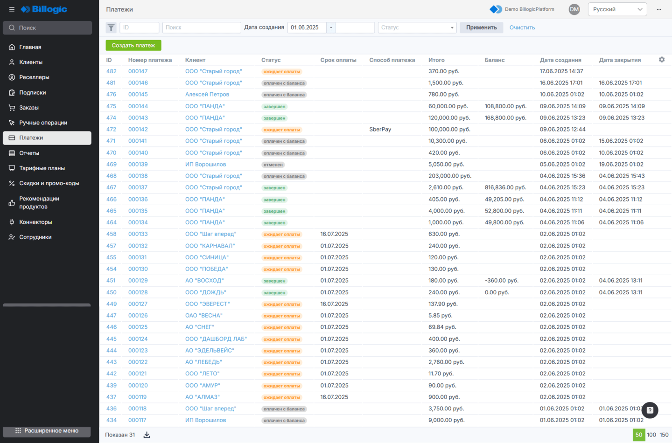The height and width of the screenshot is (443, 672).
Task: Click the end date input field
Action: (355, 28)
